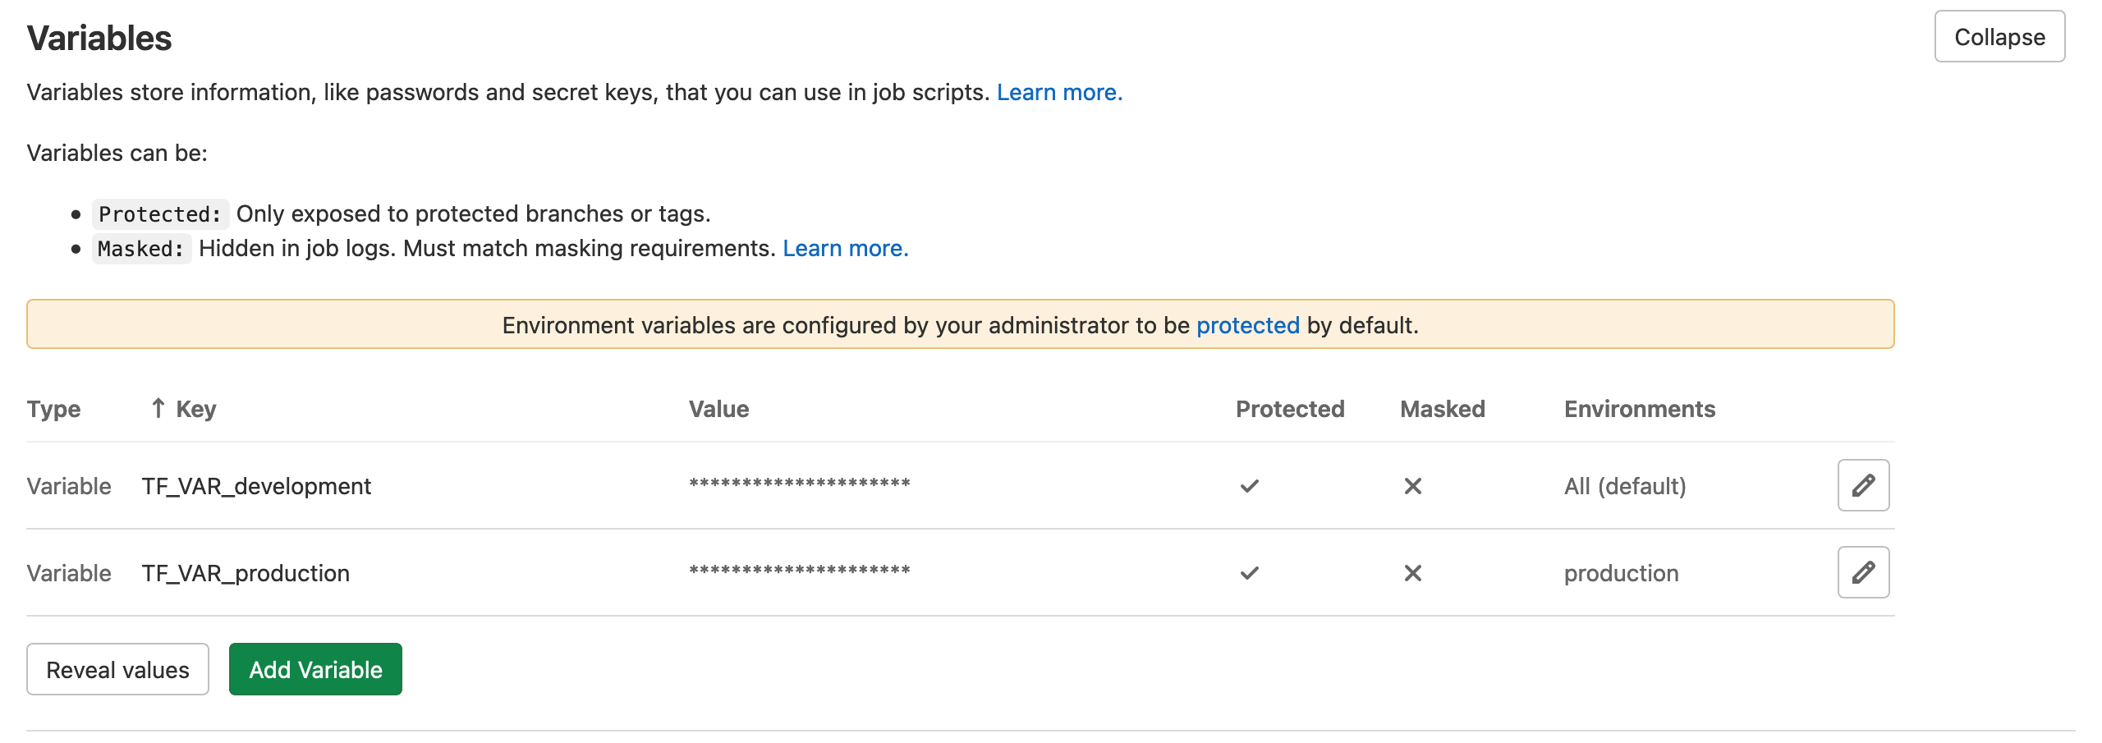This screenshot has height=743, width=2102.
Task: Click Masked X icon for TF_VAR_production
Action: 1412,573
